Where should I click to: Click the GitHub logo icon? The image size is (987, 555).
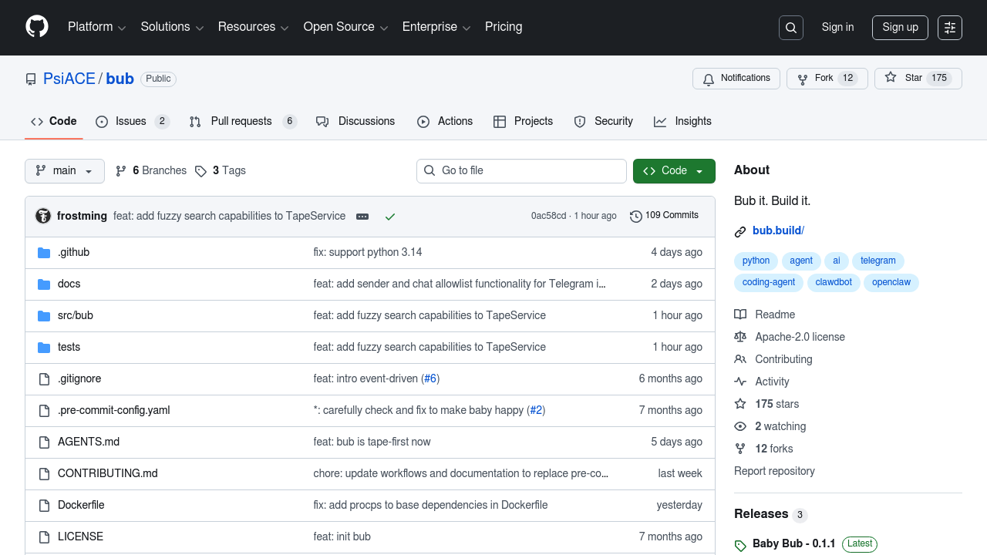pyautogui.click(x=37, y=27)
